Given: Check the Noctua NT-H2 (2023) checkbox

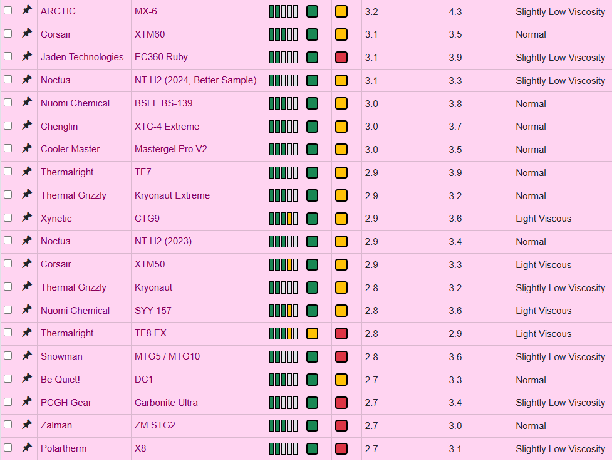Looking at the screenshot, I should [x=8, y=241].
